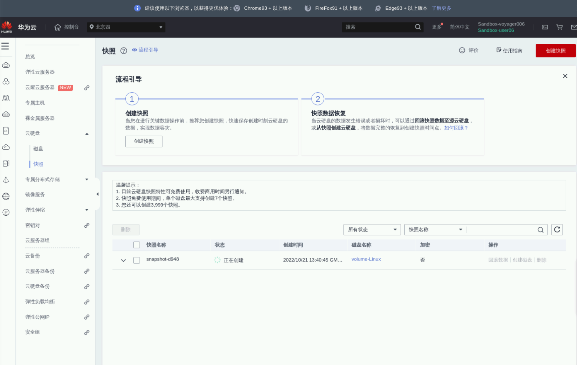Open the shopping cart icon
Viewport: 577px width, 365px height.
(559, 27)
